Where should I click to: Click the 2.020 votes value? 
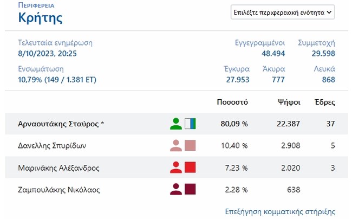click(291, 168)
